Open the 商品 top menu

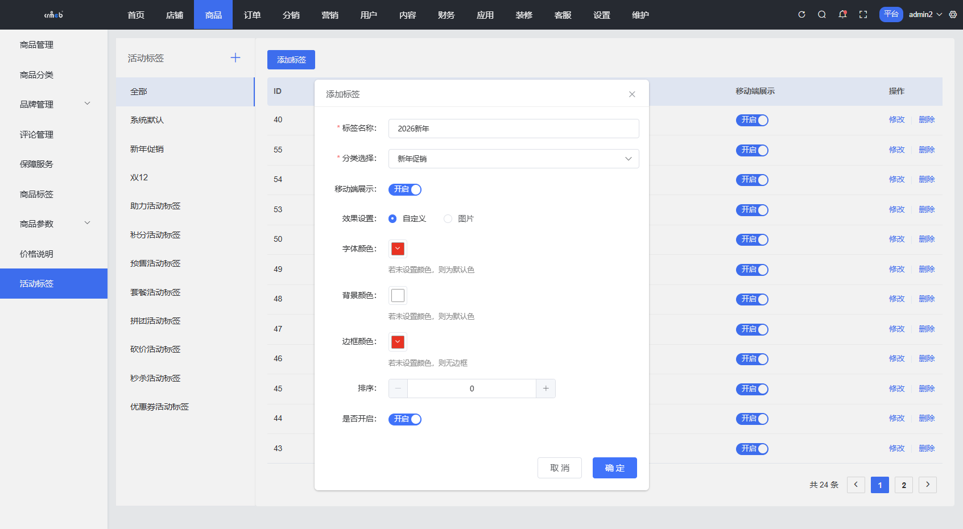pyautogui.click(x=213, y=15)
